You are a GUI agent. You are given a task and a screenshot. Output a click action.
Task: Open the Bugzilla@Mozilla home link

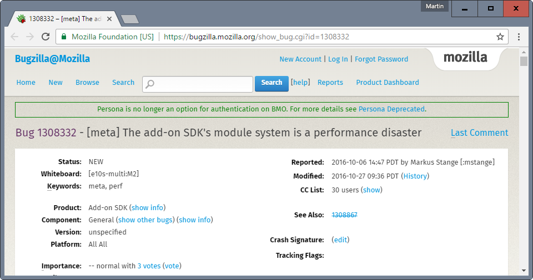tap(52, 59)
